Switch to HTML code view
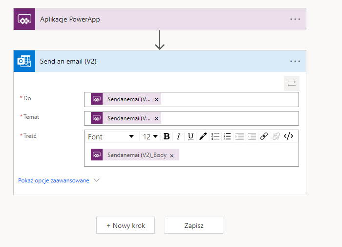 pyautogui.click(x=289, y=136)
